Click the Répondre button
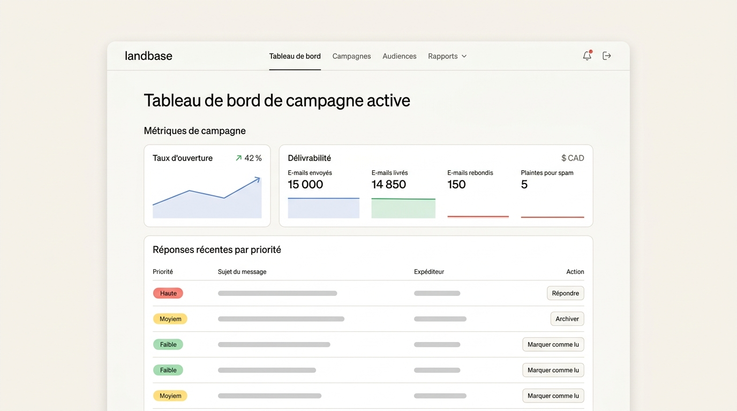The height and width of the screenshot is (411, 737). click(566, 293)
